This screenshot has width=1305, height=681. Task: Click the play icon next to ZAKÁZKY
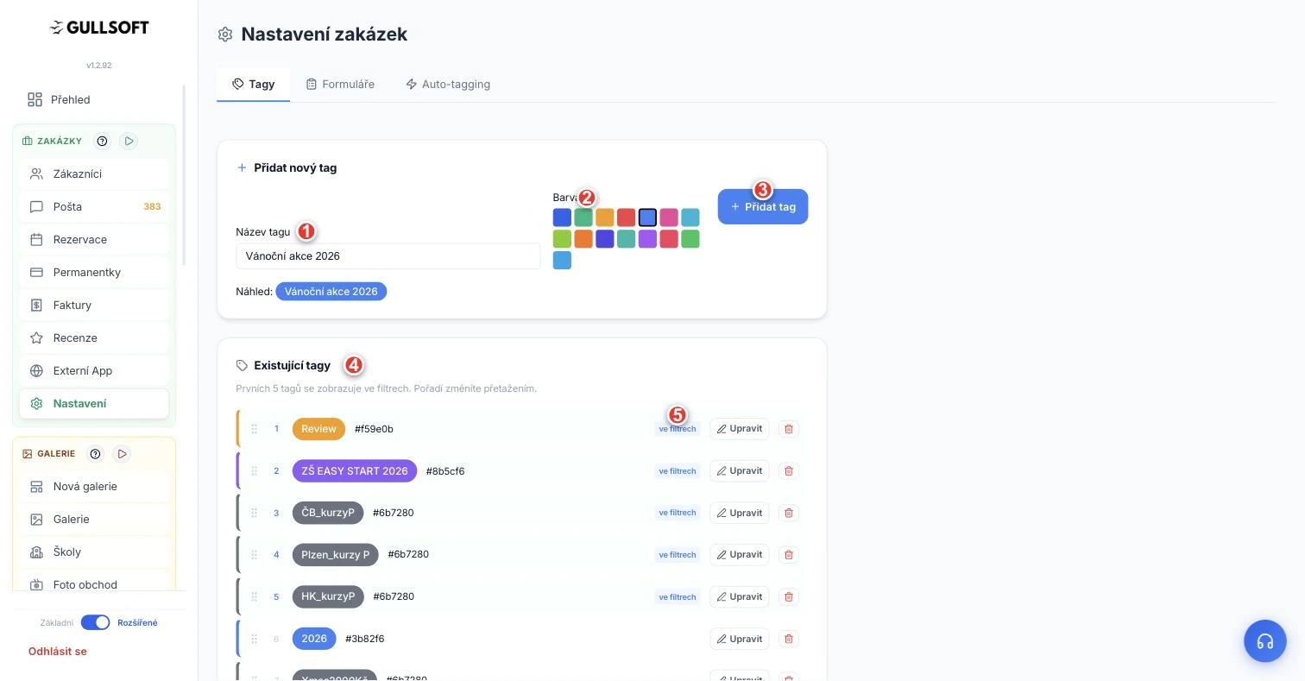(129, 141)
